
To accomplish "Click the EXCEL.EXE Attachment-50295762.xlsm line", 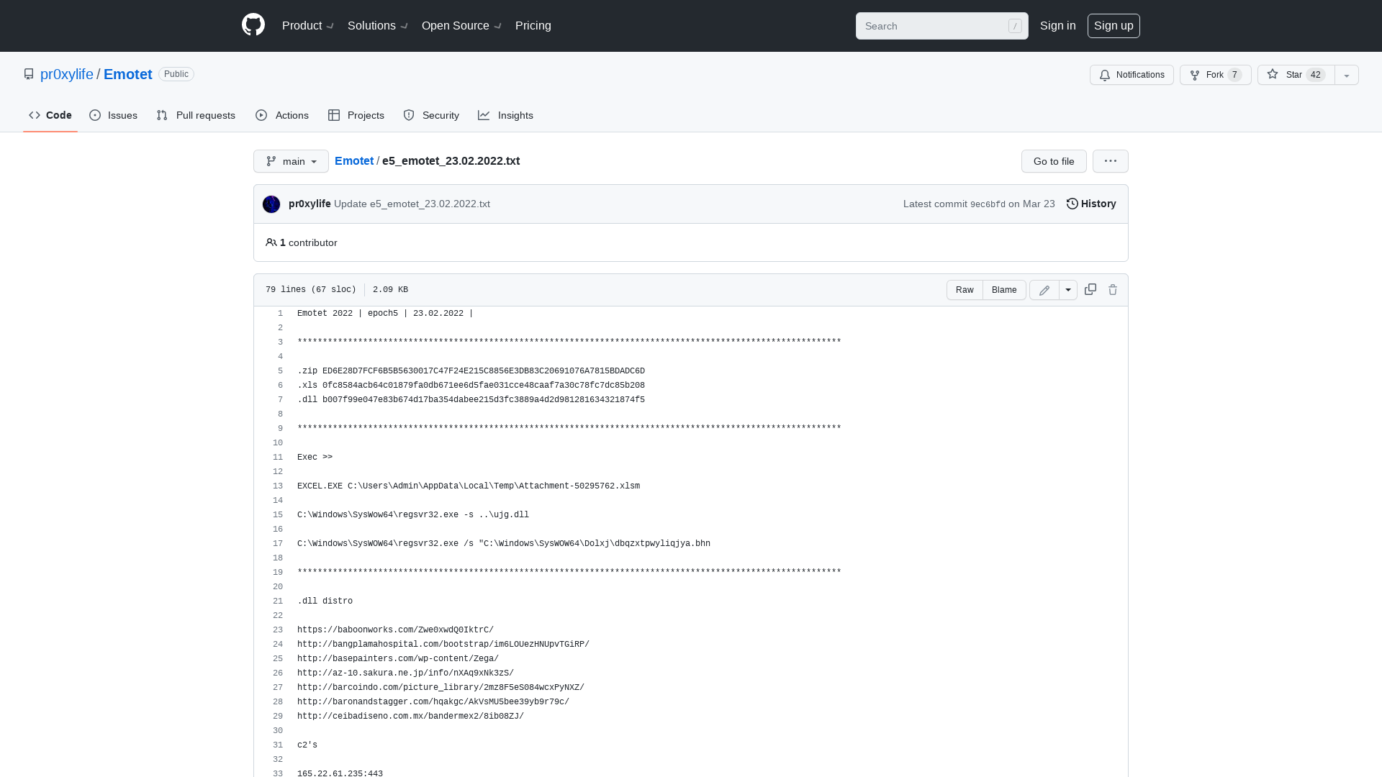I will [469, 486].
